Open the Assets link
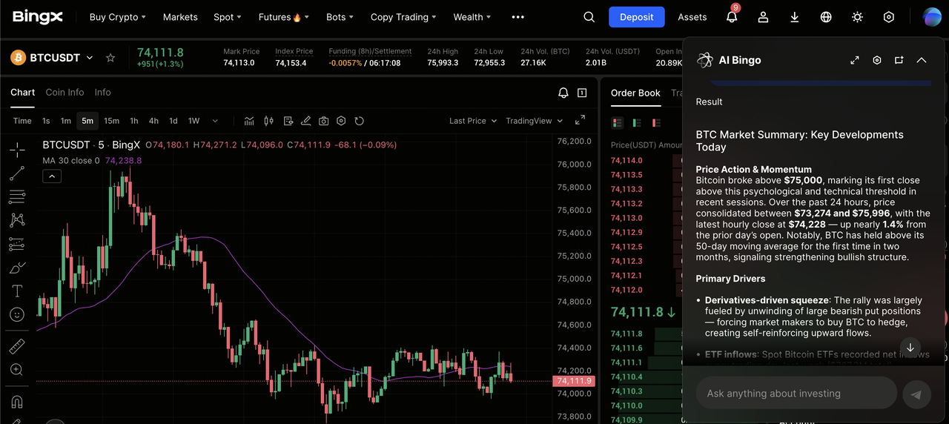 point(692,17)
